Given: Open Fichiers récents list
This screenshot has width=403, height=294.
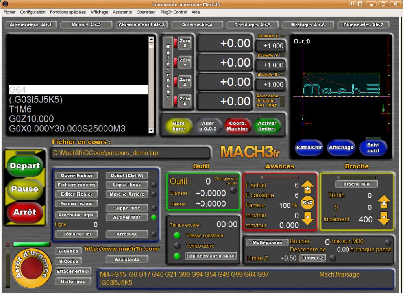Looking at the screenshot, I should 77,185.
